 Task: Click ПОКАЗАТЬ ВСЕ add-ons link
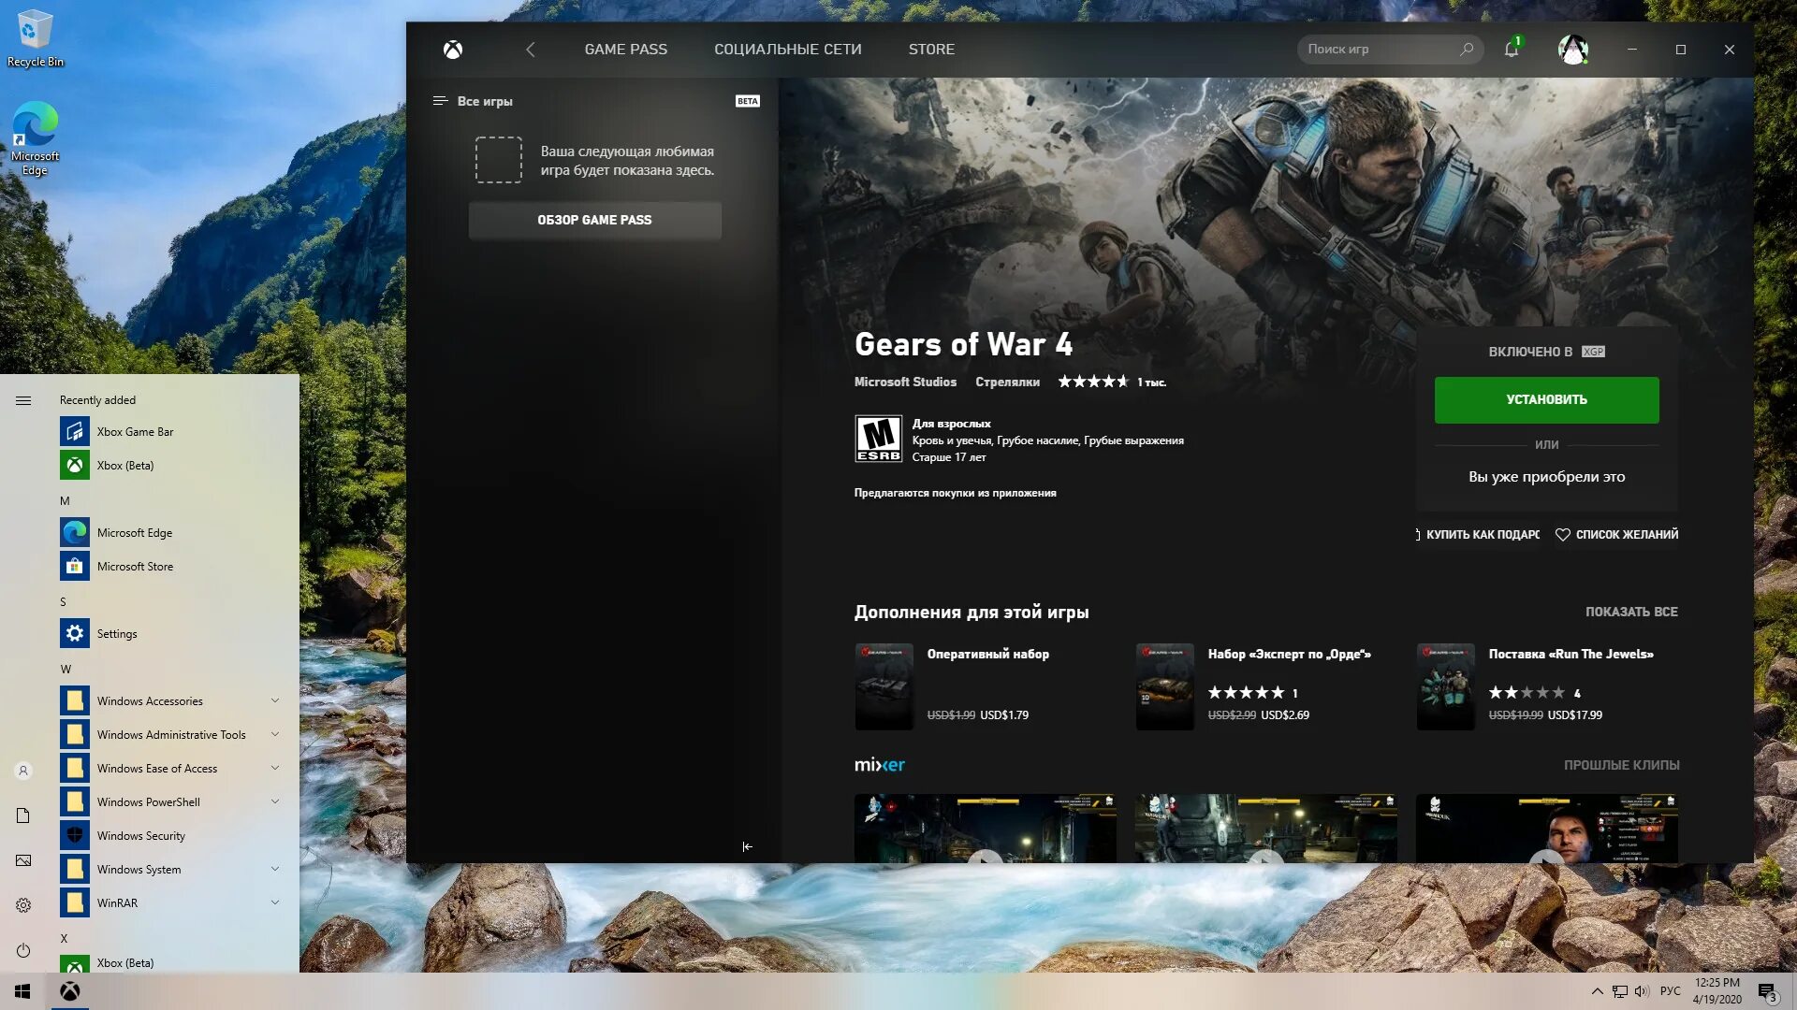tap(1630, 612)
